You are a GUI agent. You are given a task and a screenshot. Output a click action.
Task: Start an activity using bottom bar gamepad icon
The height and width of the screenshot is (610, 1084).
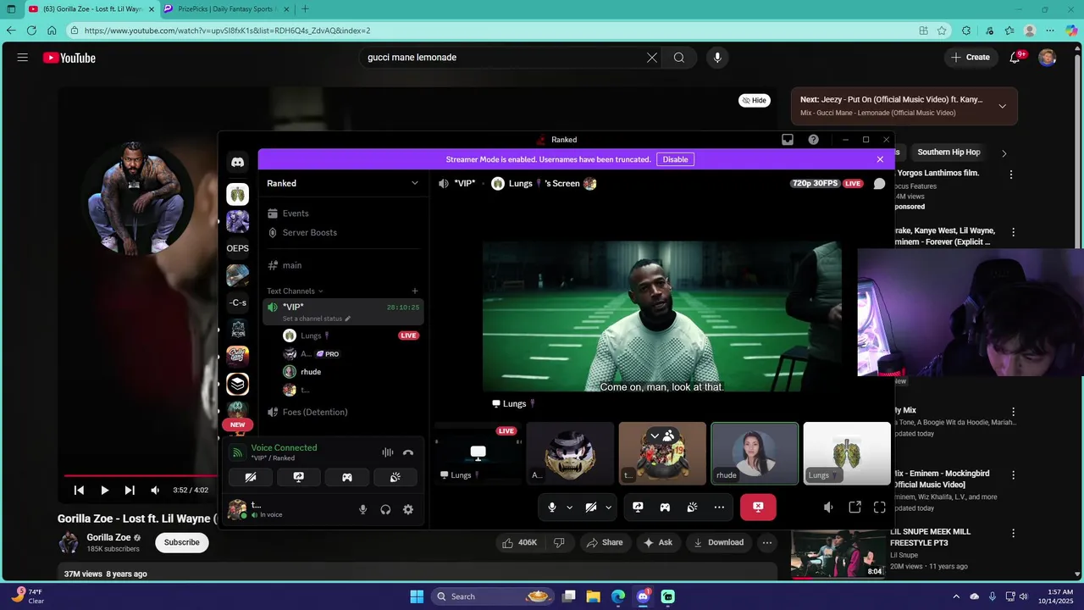tap(665, 507)
